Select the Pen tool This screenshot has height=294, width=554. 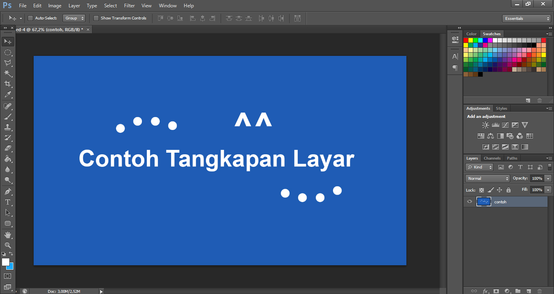click(x=7, y=191)
